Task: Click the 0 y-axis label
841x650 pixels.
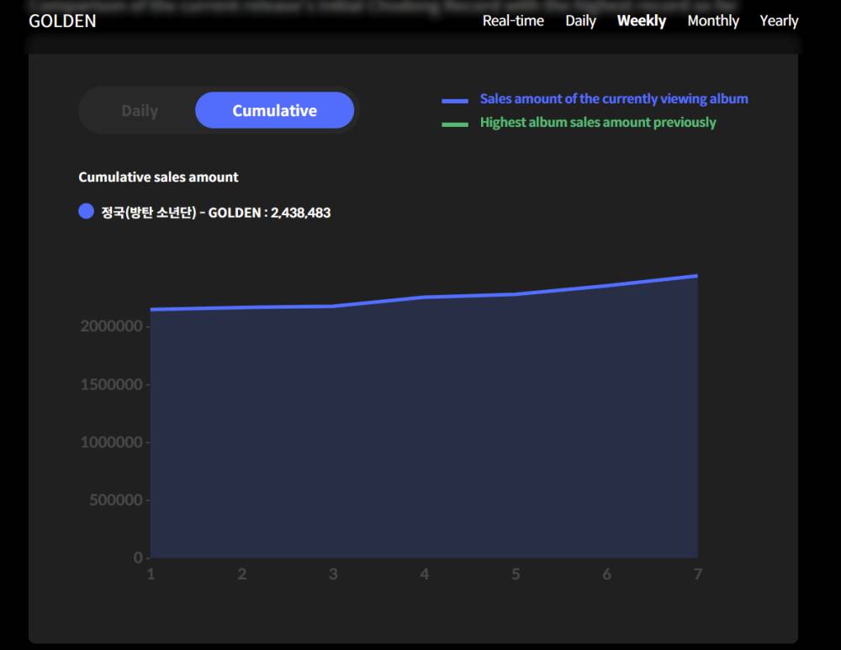Action: [138, 558]
